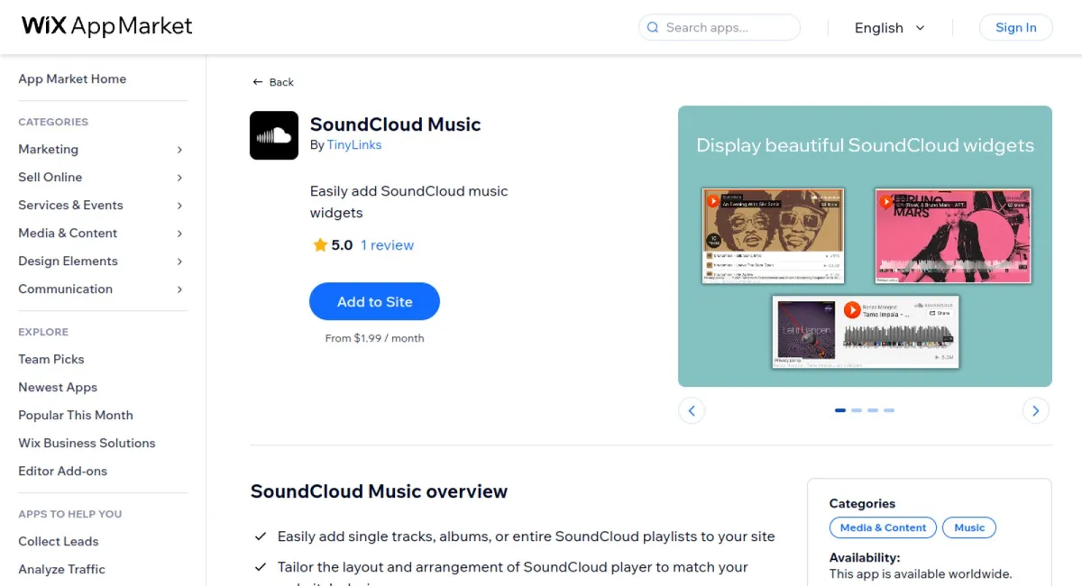The image size is (1082, 586).
Task: Open the Media & Content category
Action: (68, 233)
